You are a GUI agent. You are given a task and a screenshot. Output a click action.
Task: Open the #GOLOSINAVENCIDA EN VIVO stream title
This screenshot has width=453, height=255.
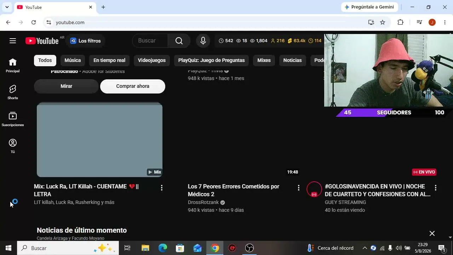pyautogui.click(x=378, y=190)
